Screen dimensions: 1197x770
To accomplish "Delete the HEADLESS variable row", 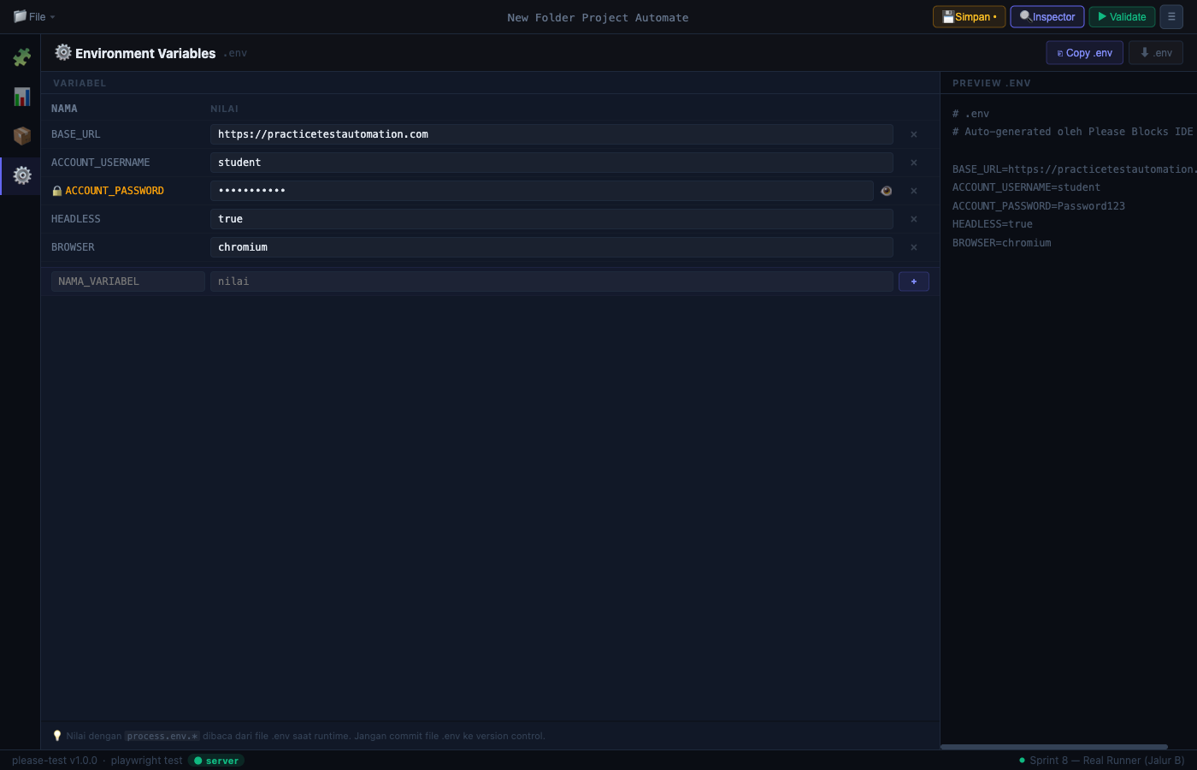I will click(914, 219).
